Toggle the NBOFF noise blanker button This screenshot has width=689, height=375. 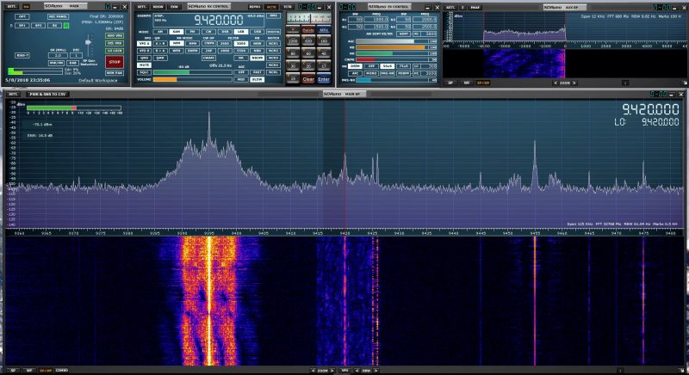tap(257, 58)
